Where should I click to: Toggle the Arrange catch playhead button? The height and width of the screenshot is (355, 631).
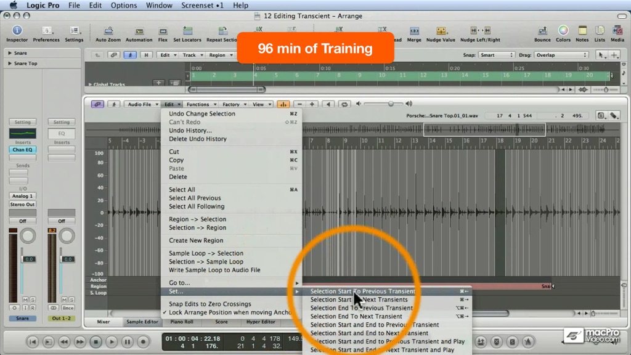coord(130,55)
